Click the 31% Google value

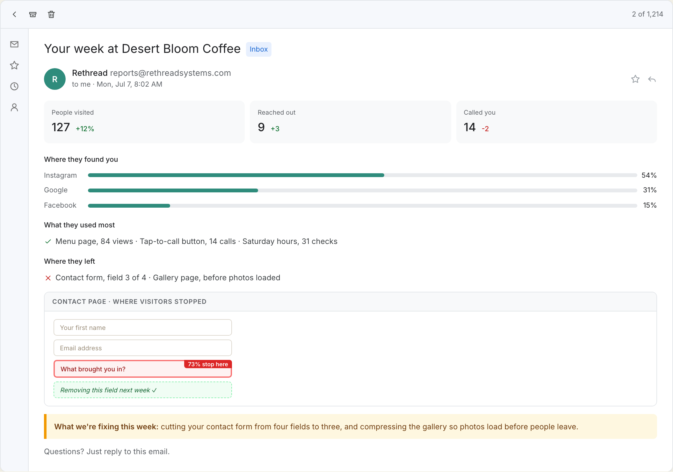point(650,190)
